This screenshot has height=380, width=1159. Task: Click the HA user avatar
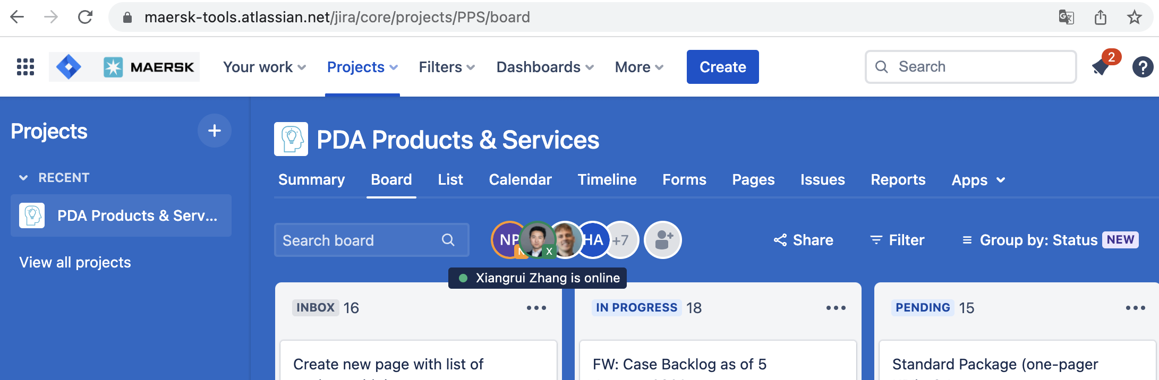[x=593, y=240]
